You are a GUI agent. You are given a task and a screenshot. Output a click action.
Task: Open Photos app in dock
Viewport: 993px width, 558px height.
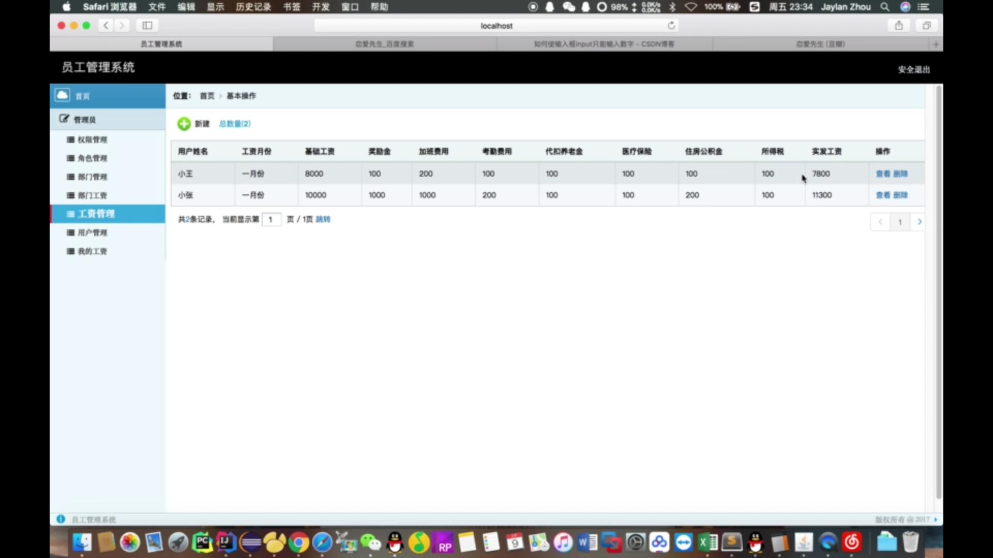tap(130, 542)
